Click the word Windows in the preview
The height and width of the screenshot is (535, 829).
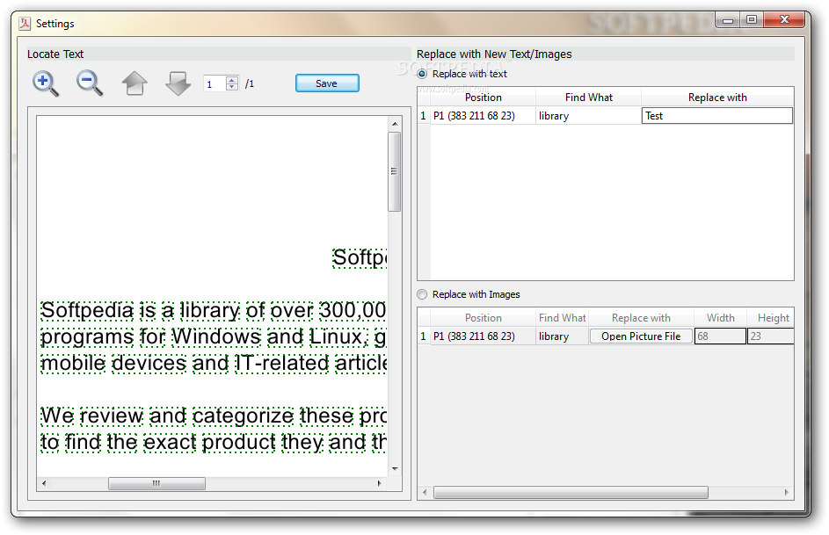[216, 336]
